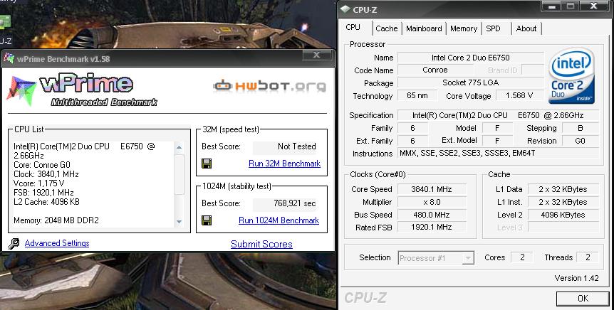Click the Rated FSB value '1920.1 MHz'
Image resolution: width=614 pixels, height=310 pixels.
[x=432, y=227]
